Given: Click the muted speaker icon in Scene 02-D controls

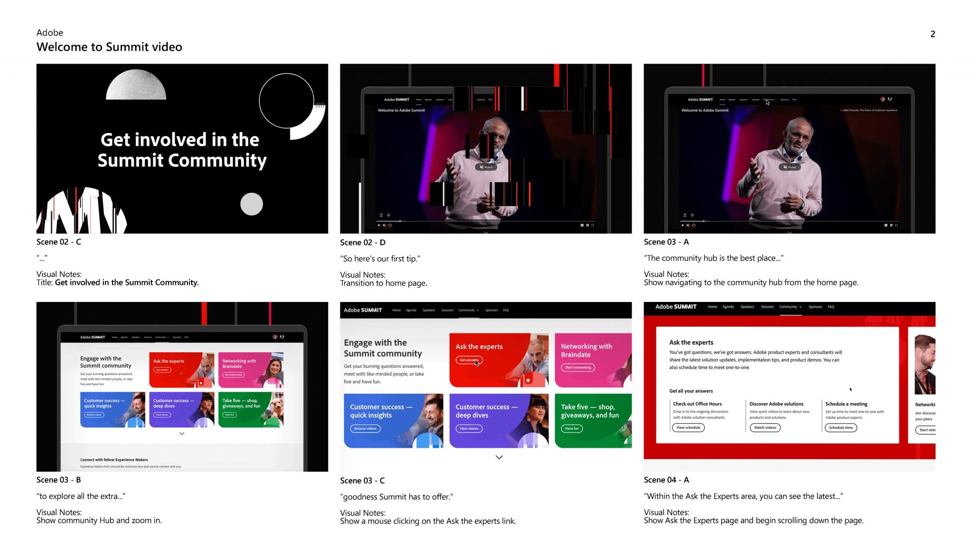Looking at the screenshot, I should 384,225.
